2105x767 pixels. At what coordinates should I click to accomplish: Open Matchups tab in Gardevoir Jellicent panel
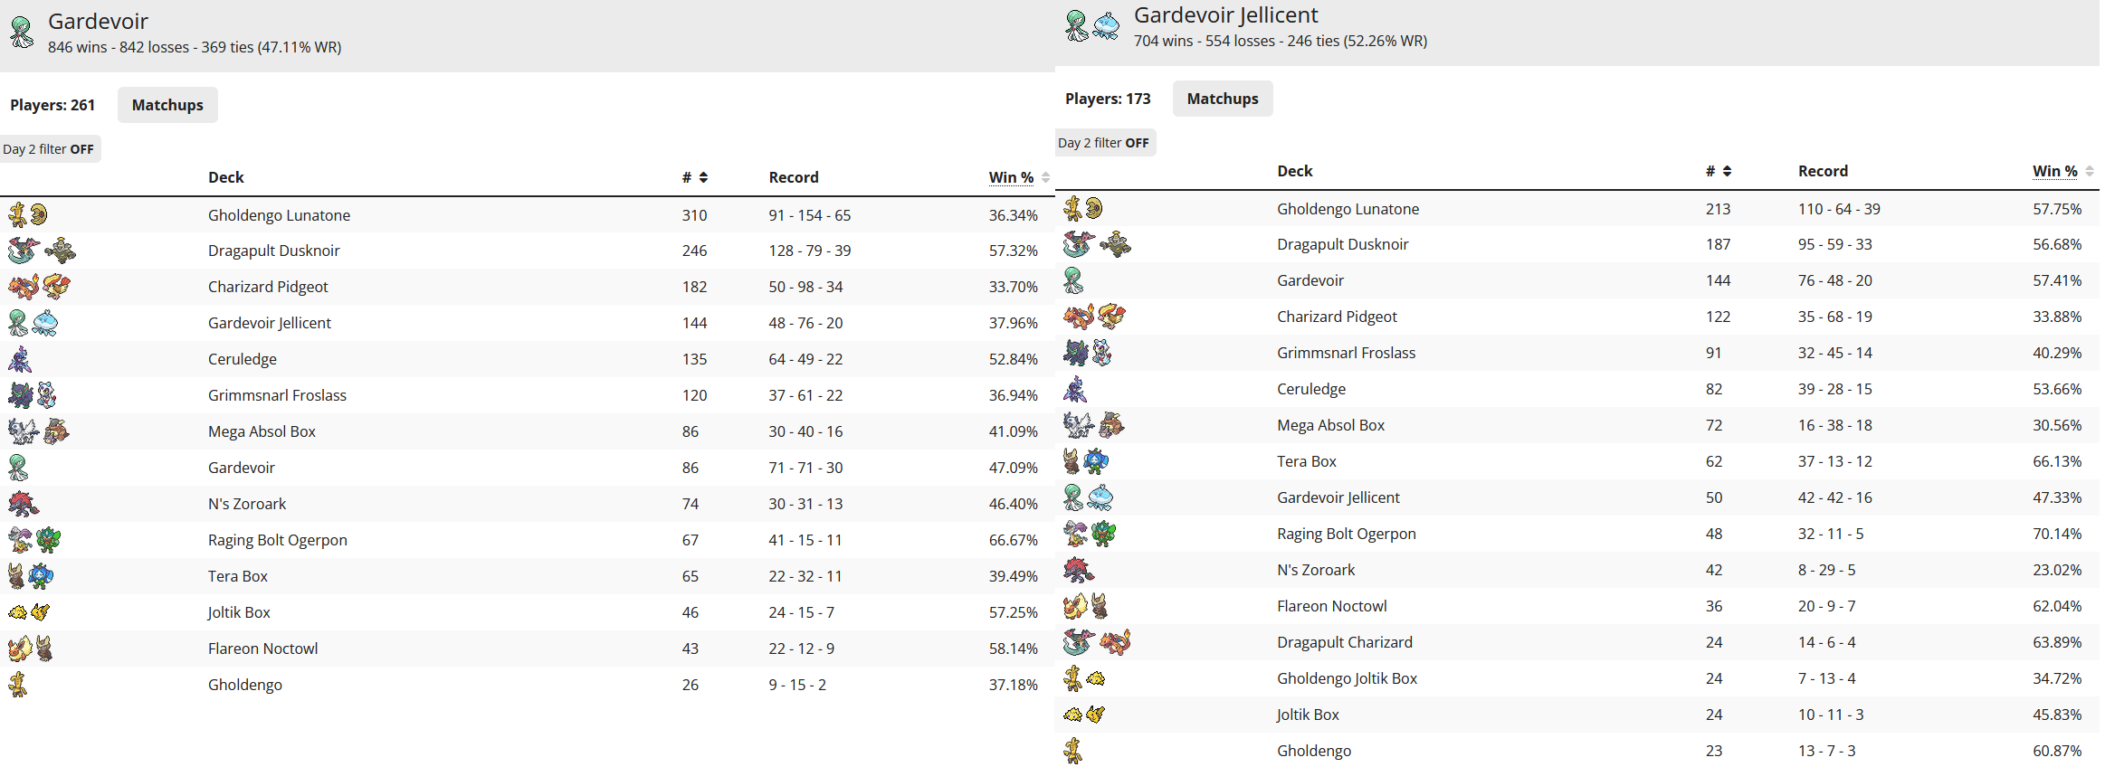tap(1222, 99)
